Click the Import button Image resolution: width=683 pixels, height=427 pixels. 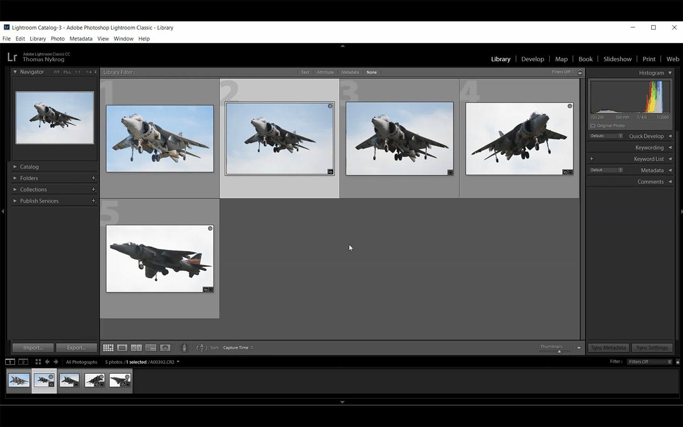pos(33,348)
